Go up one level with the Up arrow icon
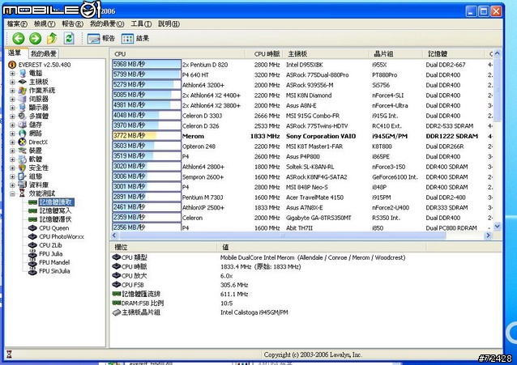517x365 pixels. (x=52, y=39)
